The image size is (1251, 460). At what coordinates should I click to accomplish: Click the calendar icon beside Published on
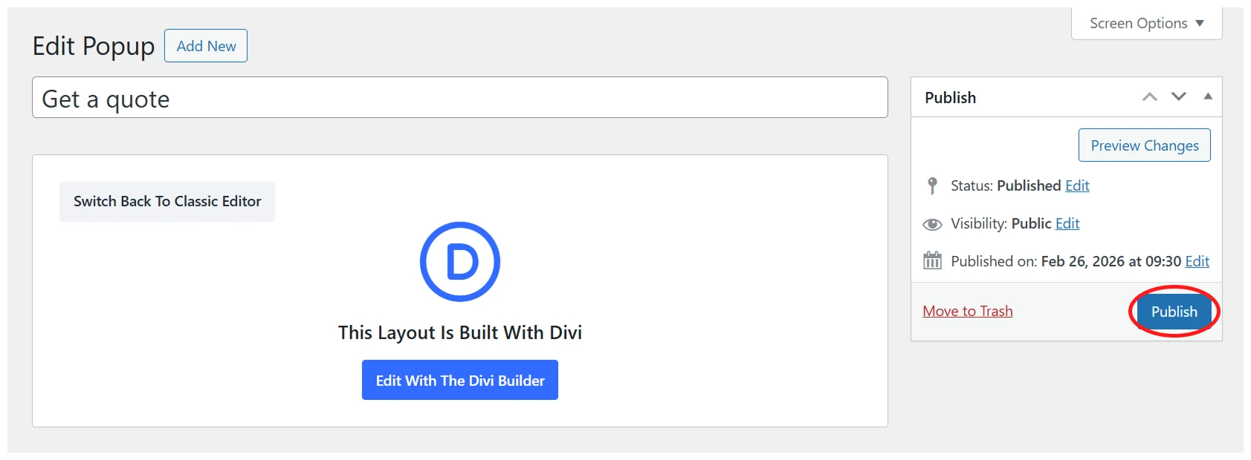click(932, 261)
